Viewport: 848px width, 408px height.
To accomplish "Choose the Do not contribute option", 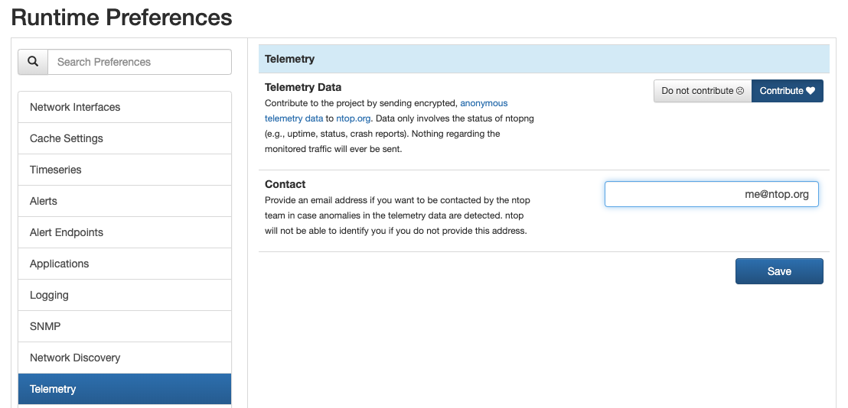I will pos(703,91).
